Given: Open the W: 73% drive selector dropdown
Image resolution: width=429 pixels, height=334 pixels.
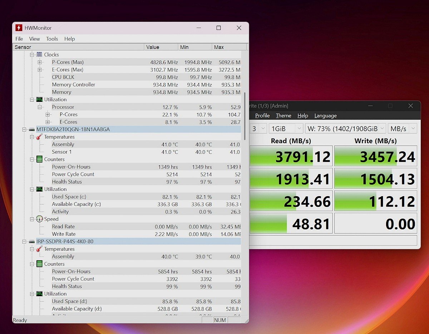Looking at the screenshot, I should 345,129.
